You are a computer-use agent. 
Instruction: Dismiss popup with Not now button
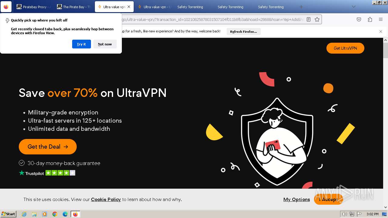pyautogui.click(x=105, y=44)
